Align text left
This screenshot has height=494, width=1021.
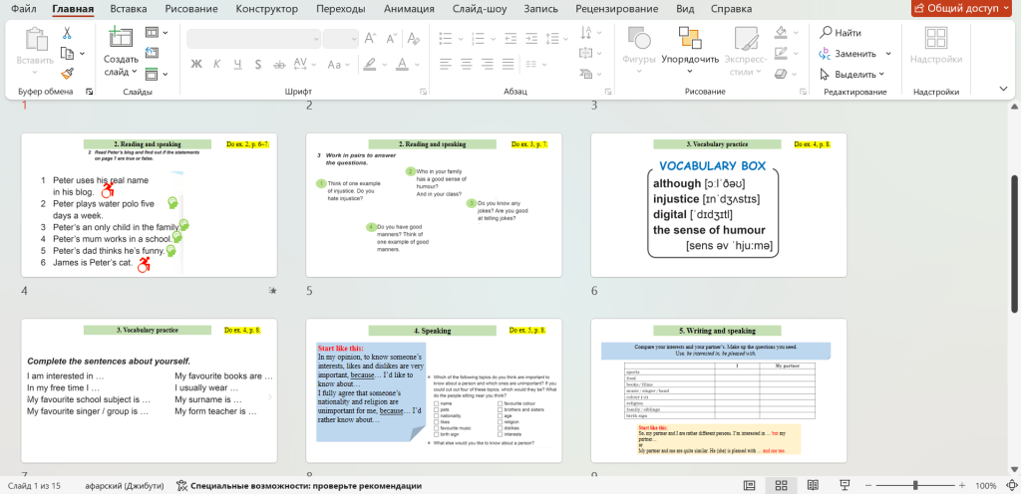(x=446, y=64)
